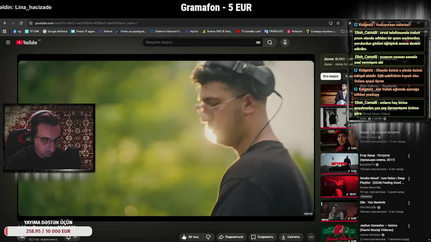Click the '38 тыс.' like count

(193, 237)
